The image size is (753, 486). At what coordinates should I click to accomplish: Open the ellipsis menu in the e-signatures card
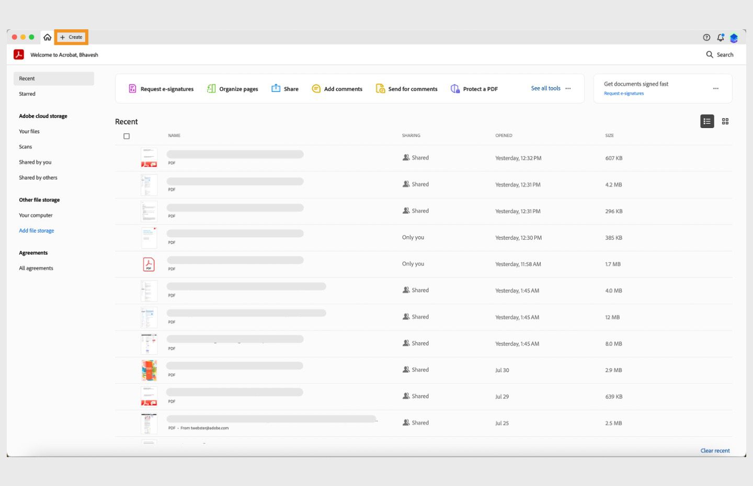(x=715, y=88)
